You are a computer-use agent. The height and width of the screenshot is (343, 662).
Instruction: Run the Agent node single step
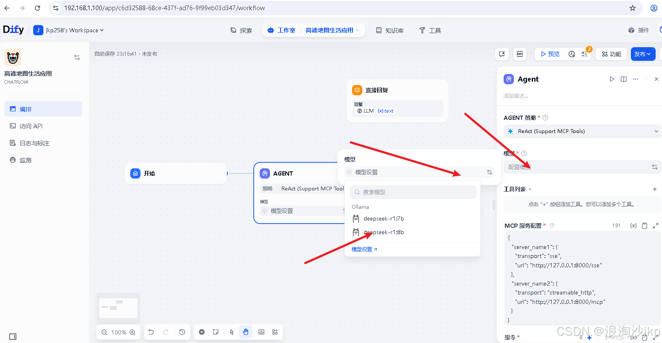[612, 79]
